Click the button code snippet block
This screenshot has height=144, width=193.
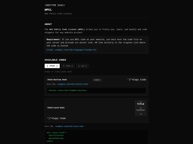pyautogui.click(x=96, y=91)
